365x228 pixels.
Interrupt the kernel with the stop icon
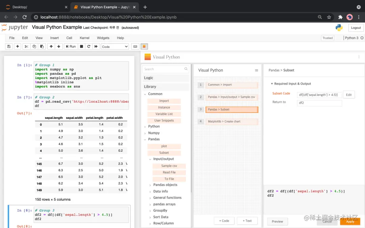pyautogui.click(x=81, y=47)
